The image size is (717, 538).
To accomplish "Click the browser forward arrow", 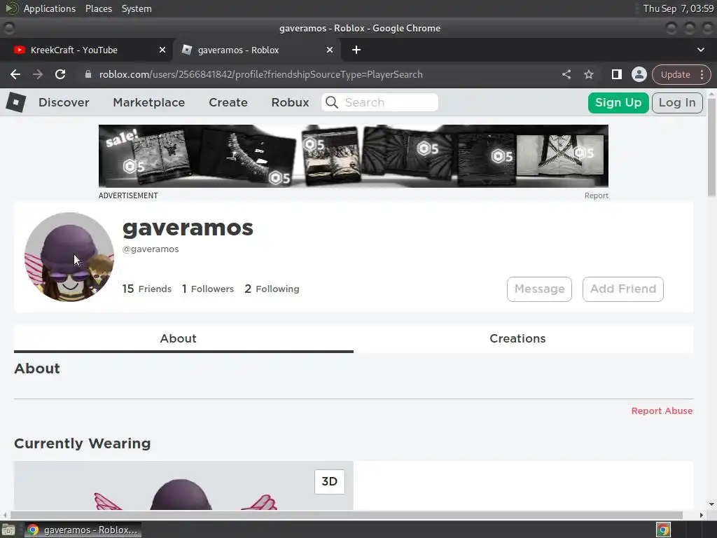I will (38, 74).
